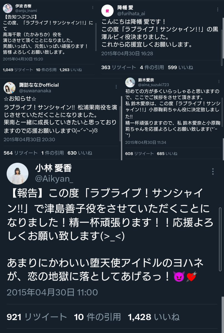This screenshot has width=224, height=333.
Task: Click 小林愛香 profile avatar
Action: 17,173
